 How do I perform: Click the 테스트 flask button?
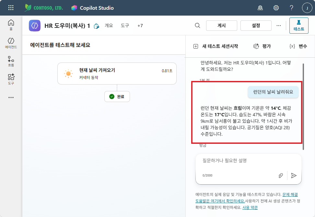coord(299,26)
